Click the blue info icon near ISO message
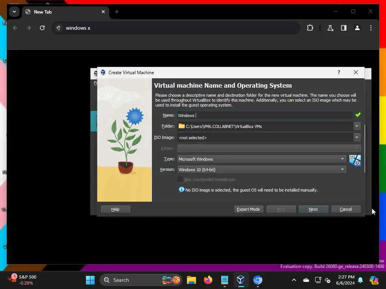386x289 pixels. click(x=181, y=190)
